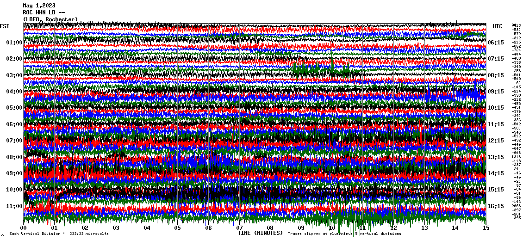Click the 07:00 EST time marker

click(14, 141)
